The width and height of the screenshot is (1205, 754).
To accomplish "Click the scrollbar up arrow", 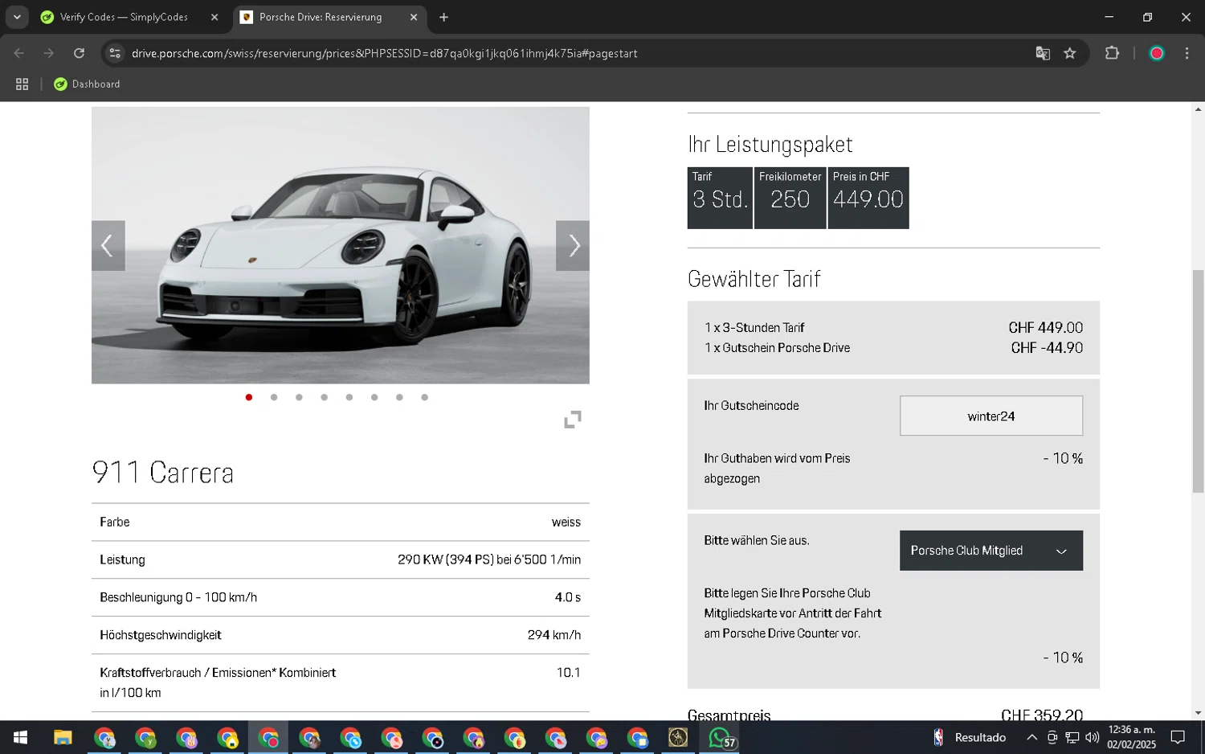I will click(1198, 109).
